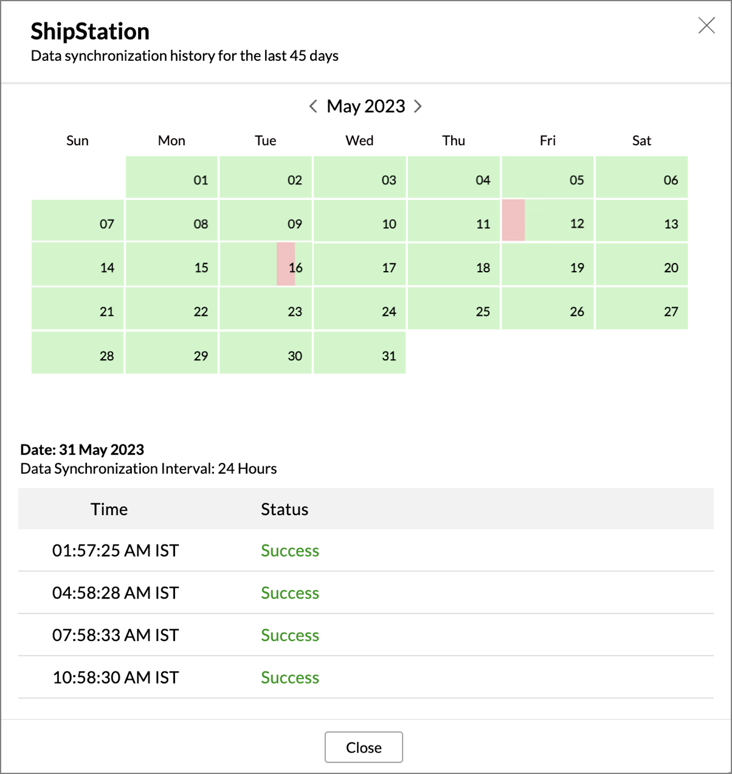This screenshot has width=732, height=774.
Task: Advance to the next month arrow
Action: (x=418, y=106)
